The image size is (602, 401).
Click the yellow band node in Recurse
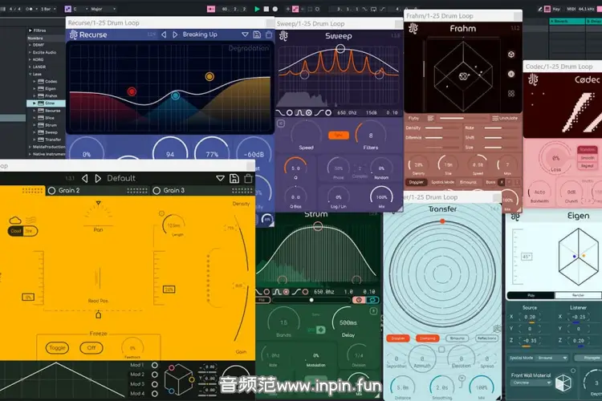click(209, 76)
